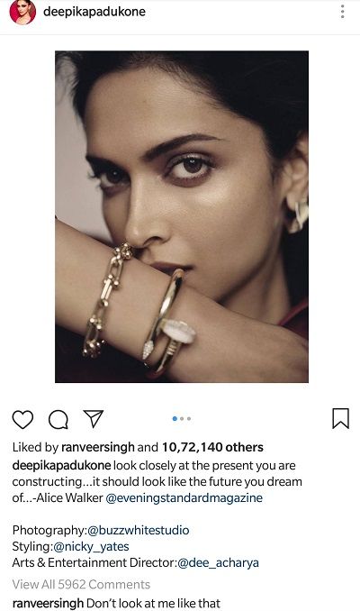Show the 10,72,140 others likes list
The width and height of the screenshot is (360, 611).
click(212, 447)
